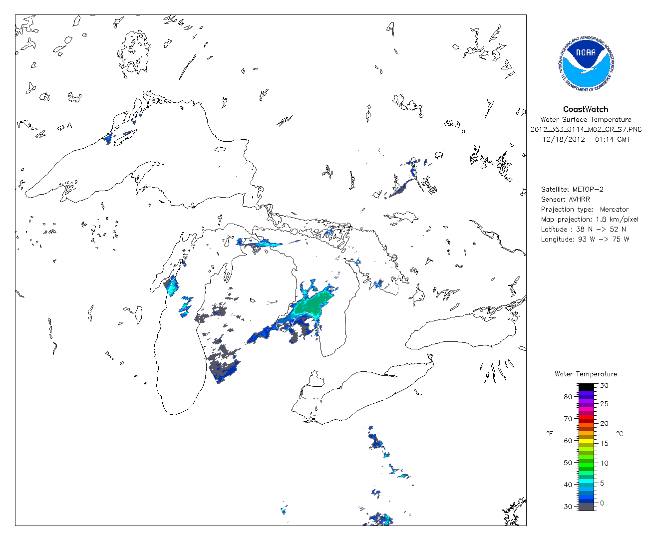Select the Satellite: METOP-2 line

coord(572,190)
